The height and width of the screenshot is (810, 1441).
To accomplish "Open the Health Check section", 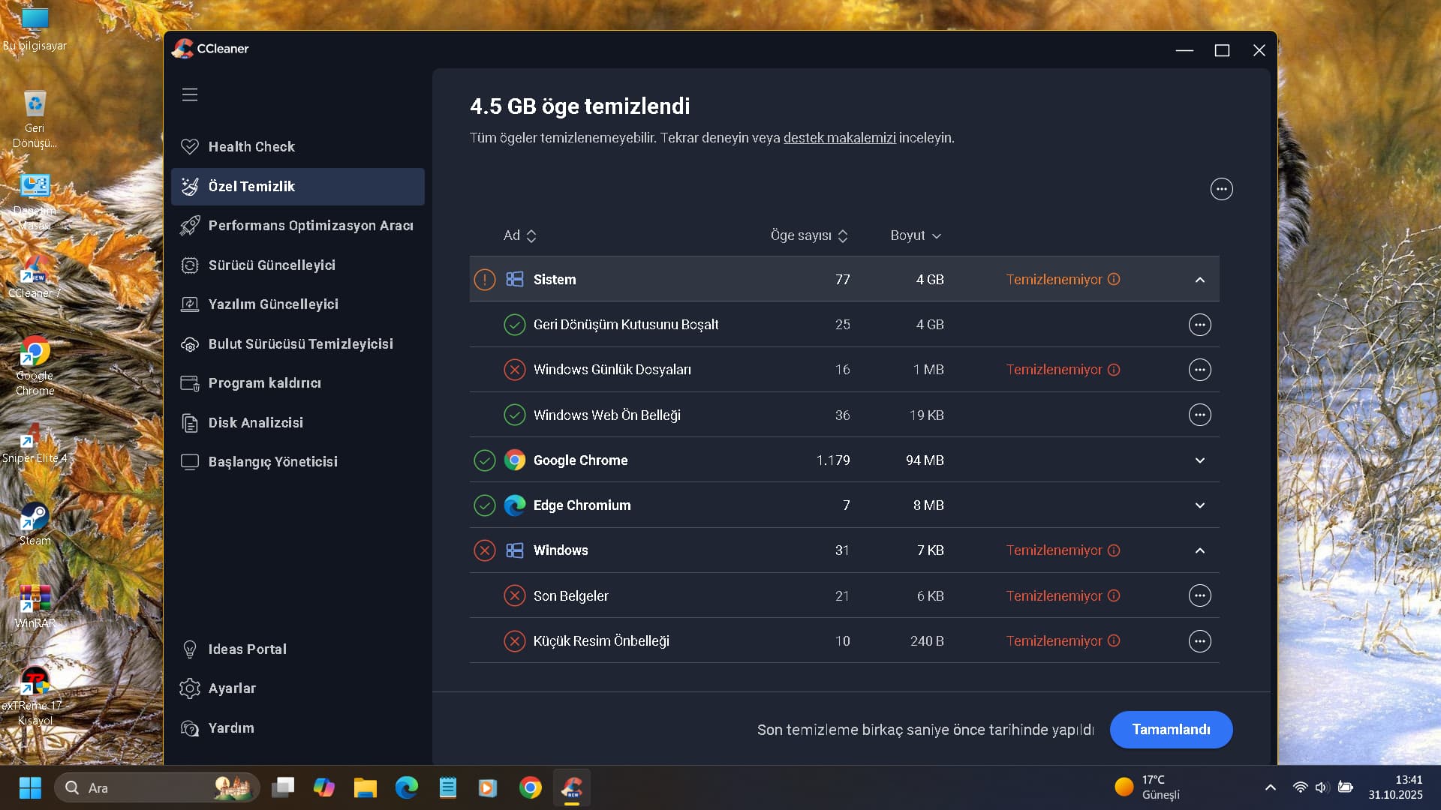I will [x=251, y=147].
